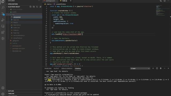Screen dimensions: 171x96
Task: Expand the public folder
Action: point(14,12)
